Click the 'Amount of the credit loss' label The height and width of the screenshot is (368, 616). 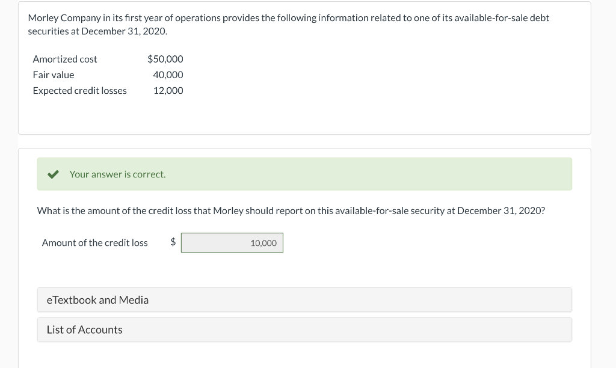click(x=94, y=243)
